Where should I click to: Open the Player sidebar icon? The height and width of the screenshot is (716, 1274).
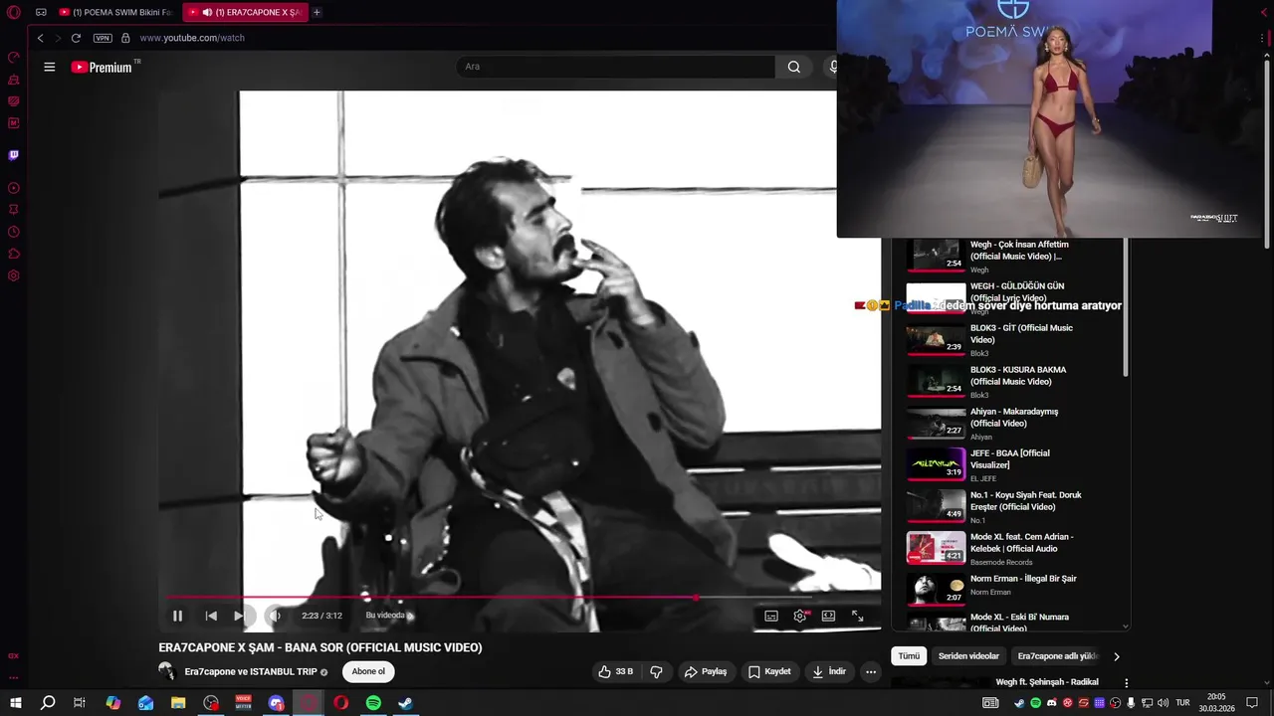click(x=14, y=188)
